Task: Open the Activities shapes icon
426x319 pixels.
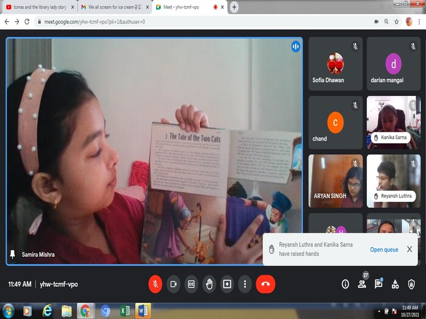Action: point(395,284)
